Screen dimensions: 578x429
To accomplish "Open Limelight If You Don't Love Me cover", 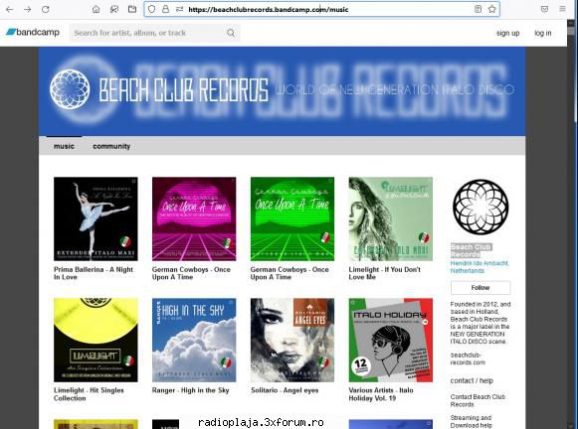I will pyautogui.click(x=391, y=218).
